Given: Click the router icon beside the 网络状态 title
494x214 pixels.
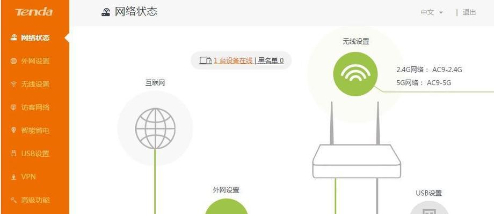Looking at the screenshot, I should (106, 12).
